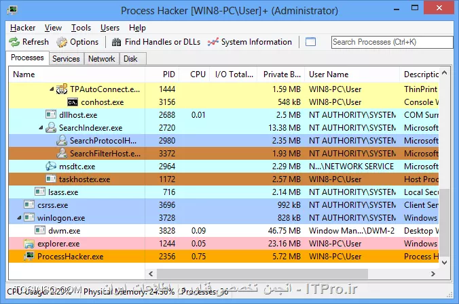The width and height of the screenshot is (459, 304).
Task: Open the Users menu
Action: click(x=110, y=28)
